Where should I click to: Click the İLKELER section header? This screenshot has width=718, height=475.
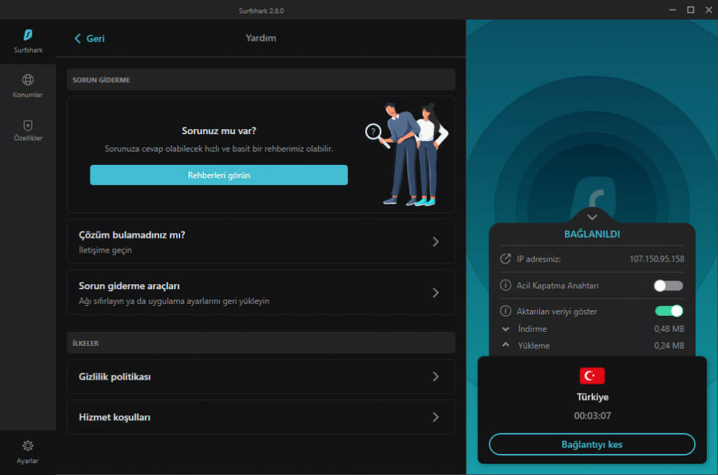(86, 343)
